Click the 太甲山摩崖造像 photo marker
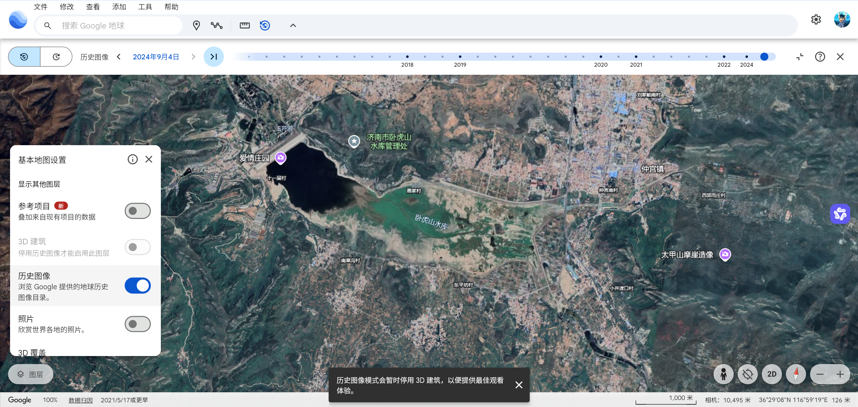Viewport: 858px width, 407px height. (725, 254)
